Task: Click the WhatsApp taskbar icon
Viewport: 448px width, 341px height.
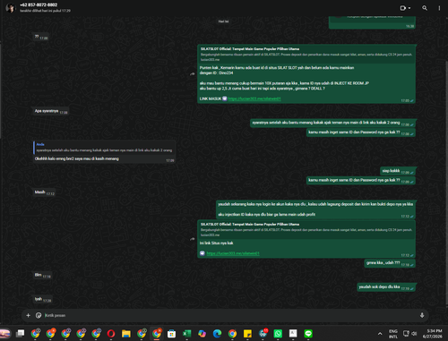Action: [x=278, y=333]
